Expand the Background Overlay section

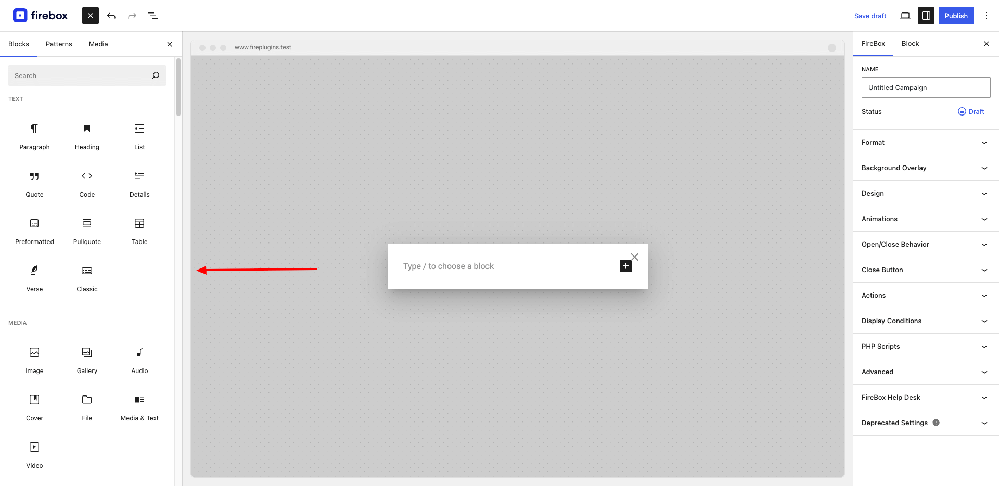[926, 168]
